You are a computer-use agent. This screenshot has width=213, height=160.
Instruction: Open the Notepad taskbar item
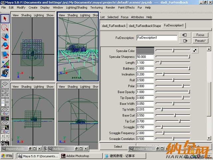[x=124, y=156]
